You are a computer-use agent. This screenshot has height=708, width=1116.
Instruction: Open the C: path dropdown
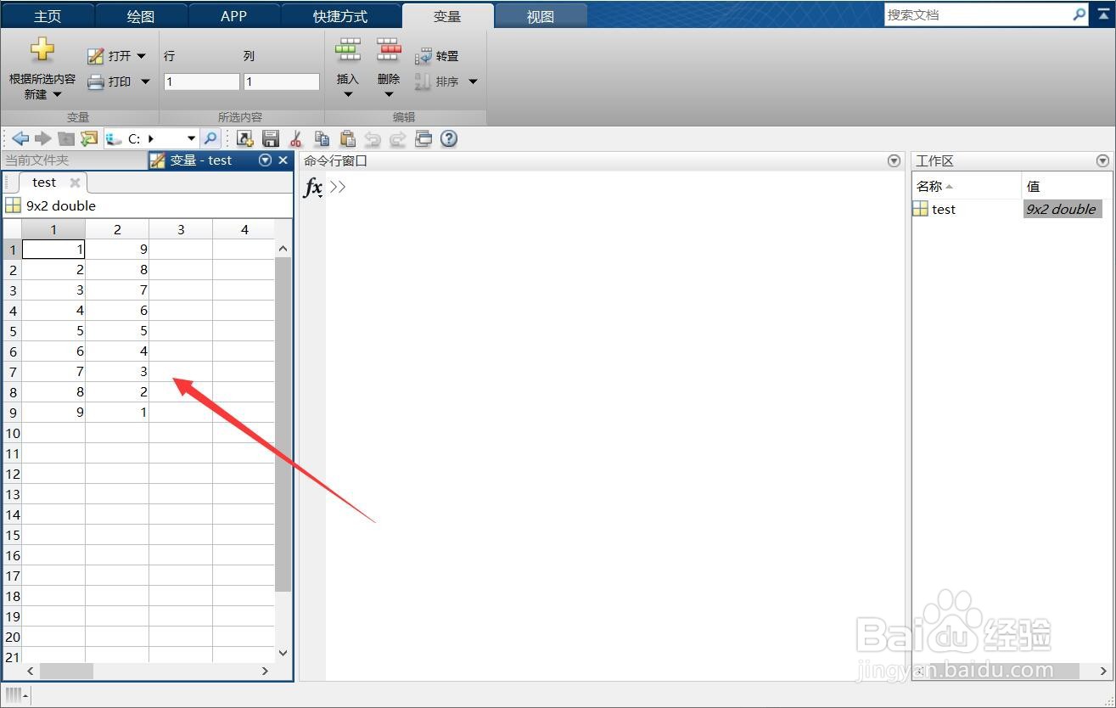[x=191, y=138]
